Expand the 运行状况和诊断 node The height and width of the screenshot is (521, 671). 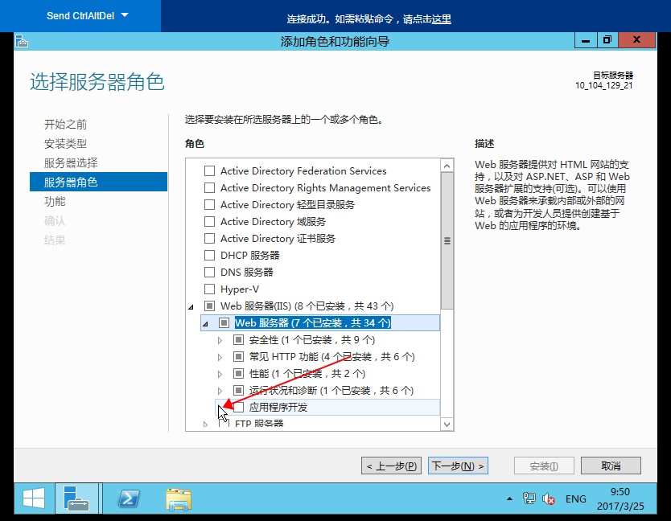click(x=220, y=391)
